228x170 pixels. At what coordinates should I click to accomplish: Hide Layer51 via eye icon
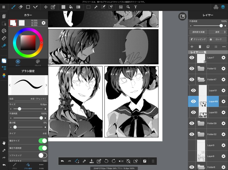(193, 90)
